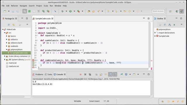
Task: Select the rowSums.txt file
Action: (14, 66)
